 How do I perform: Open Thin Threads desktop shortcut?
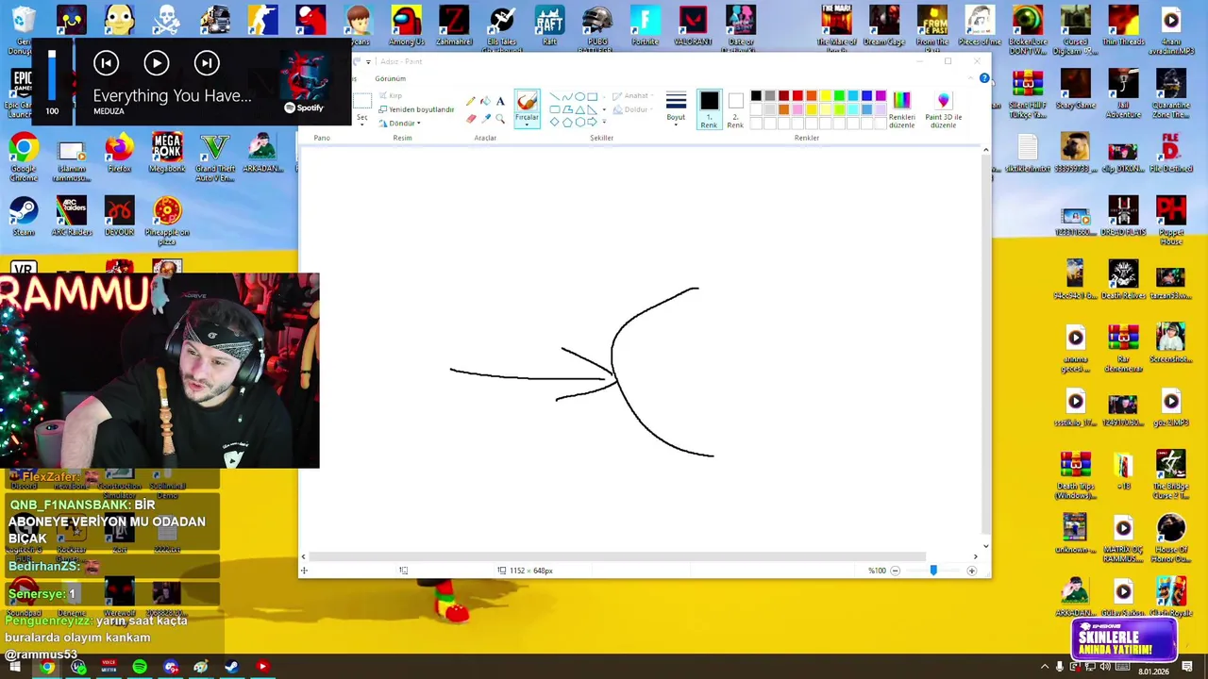[1123, 25]
